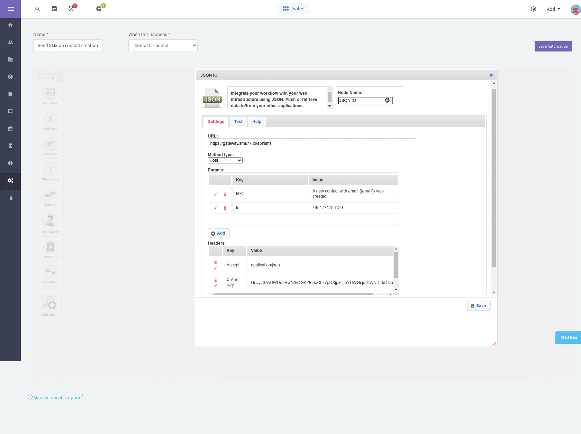
Task: Click the Save Automation button
Action: click(x=553, y=46)
